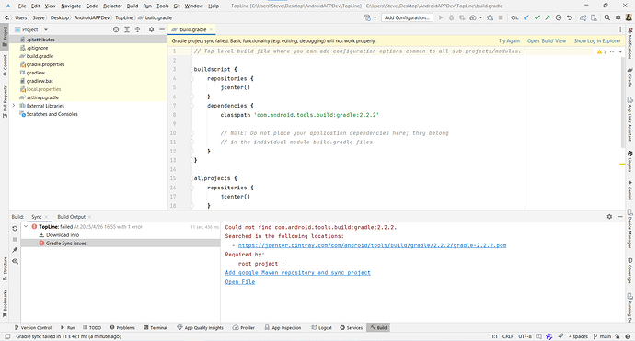Screen dimensions: 635x341
Task: Click the Run play icon in toolbar
Action: point(441,17)
